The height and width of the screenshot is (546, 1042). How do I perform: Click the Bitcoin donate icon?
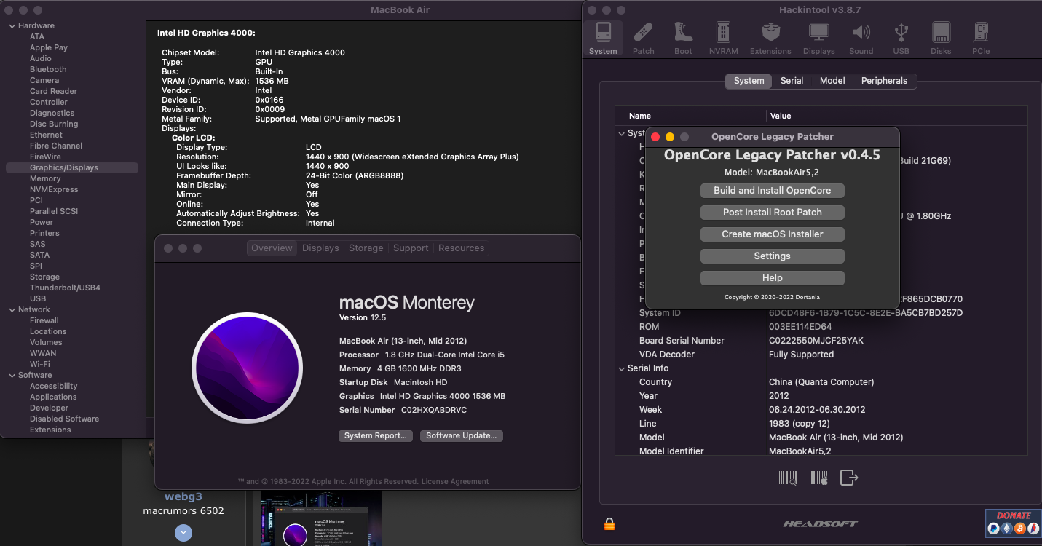[1019, 529]
